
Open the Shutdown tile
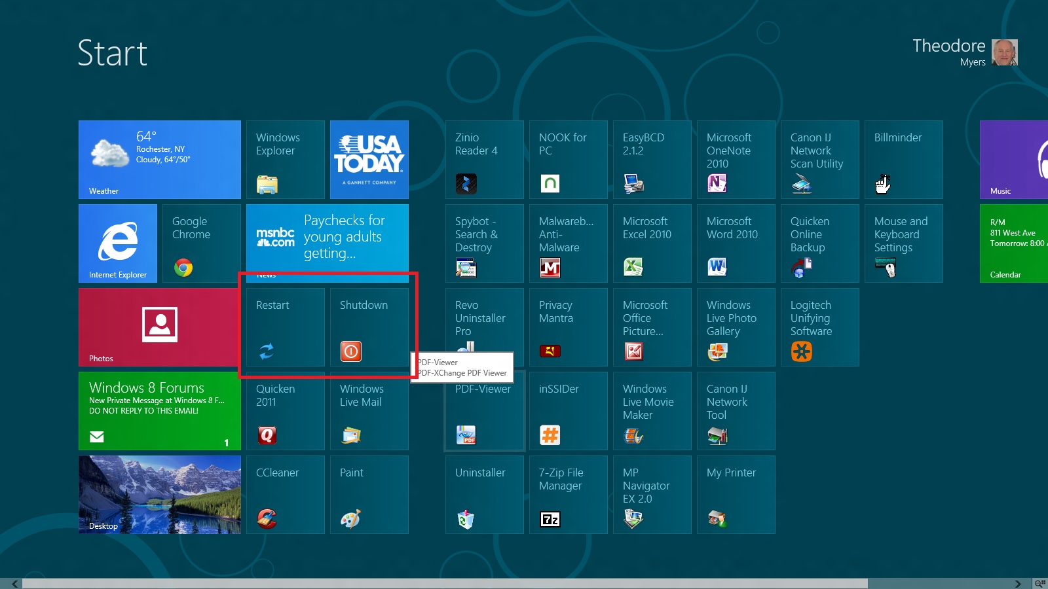pyautogui.click(x=369, y=327)
